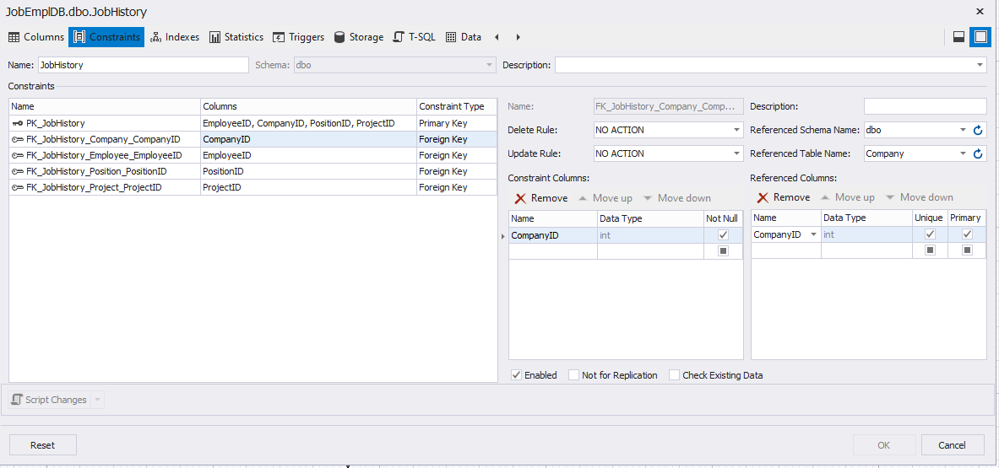The width and height of the screenshot is (999, 468).
Task: Switch to full view layout icon
Action: coord(980,37)
